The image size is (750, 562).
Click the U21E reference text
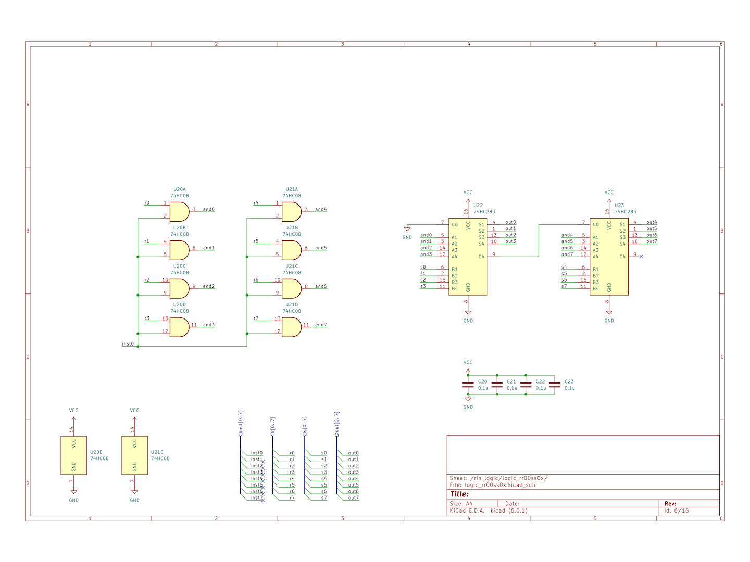[x=157, y=452]
